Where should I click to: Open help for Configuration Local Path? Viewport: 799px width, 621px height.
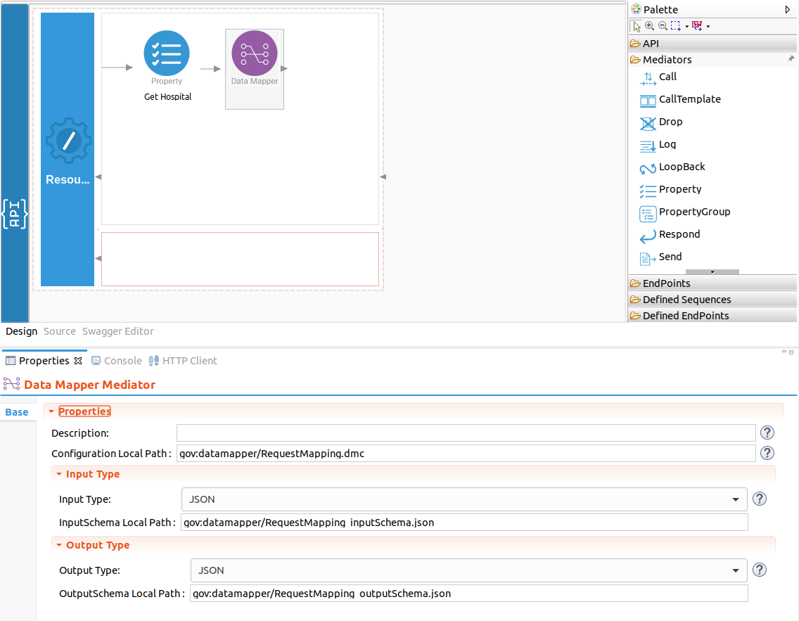767,453
